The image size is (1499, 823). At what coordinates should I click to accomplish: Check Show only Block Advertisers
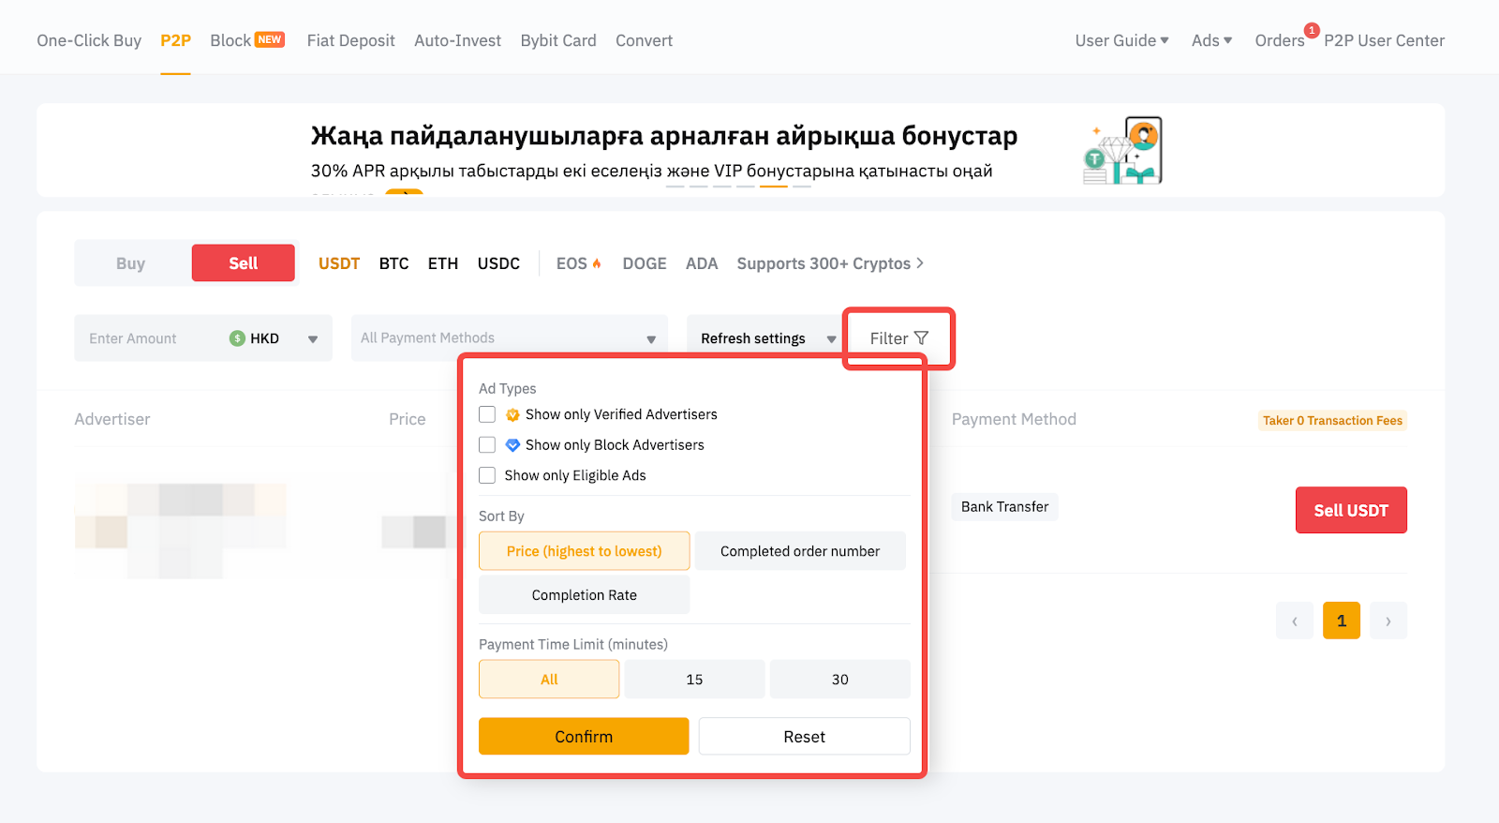pos(487,444)
